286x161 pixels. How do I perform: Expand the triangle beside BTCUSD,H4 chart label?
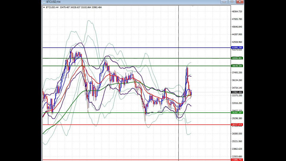[44, 7]
